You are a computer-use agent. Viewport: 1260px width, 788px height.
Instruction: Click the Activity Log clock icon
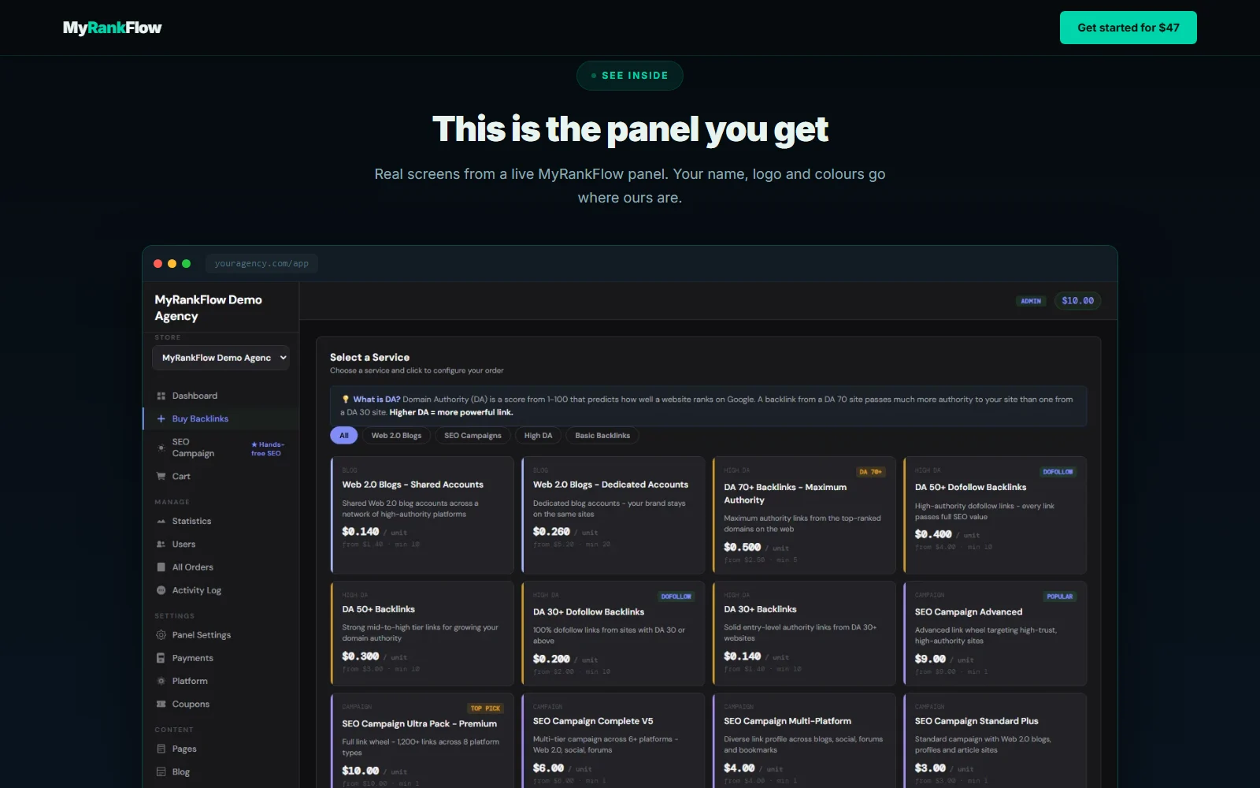point(161,590)
